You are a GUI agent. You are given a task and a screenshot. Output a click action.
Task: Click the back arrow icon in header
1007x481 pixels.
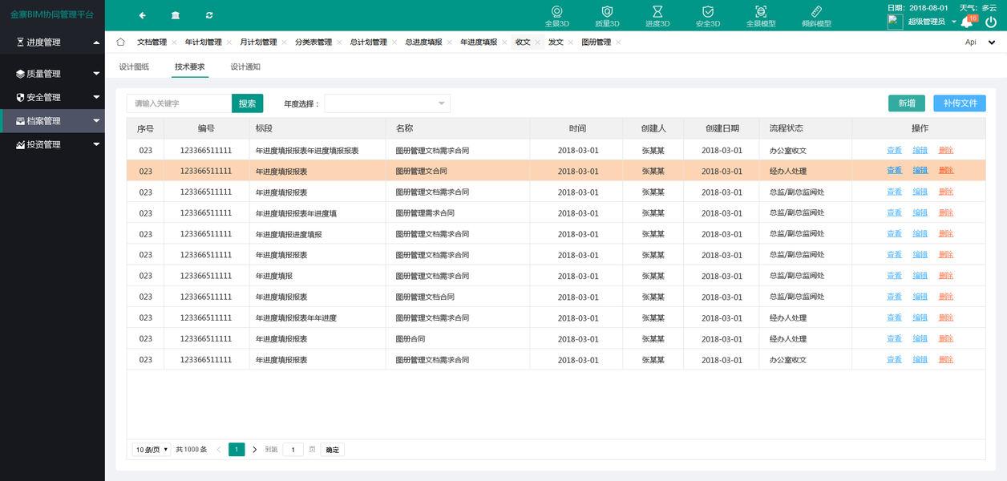click(x=142, y=15)
